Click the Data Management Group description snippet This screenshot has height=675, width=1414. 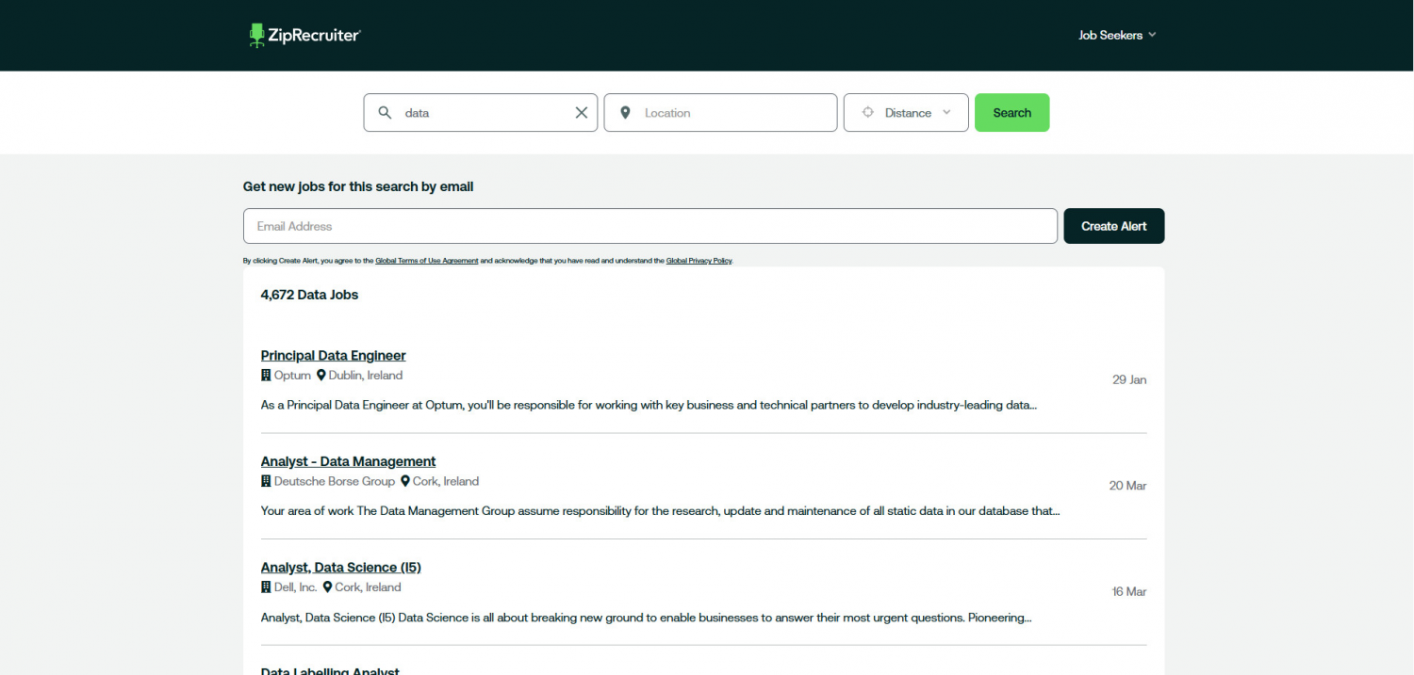click(661, 511)
